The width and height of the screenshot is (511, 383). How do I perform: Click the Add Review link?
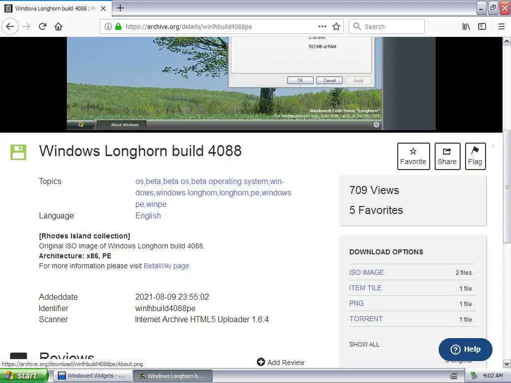(x=280, y=362)
